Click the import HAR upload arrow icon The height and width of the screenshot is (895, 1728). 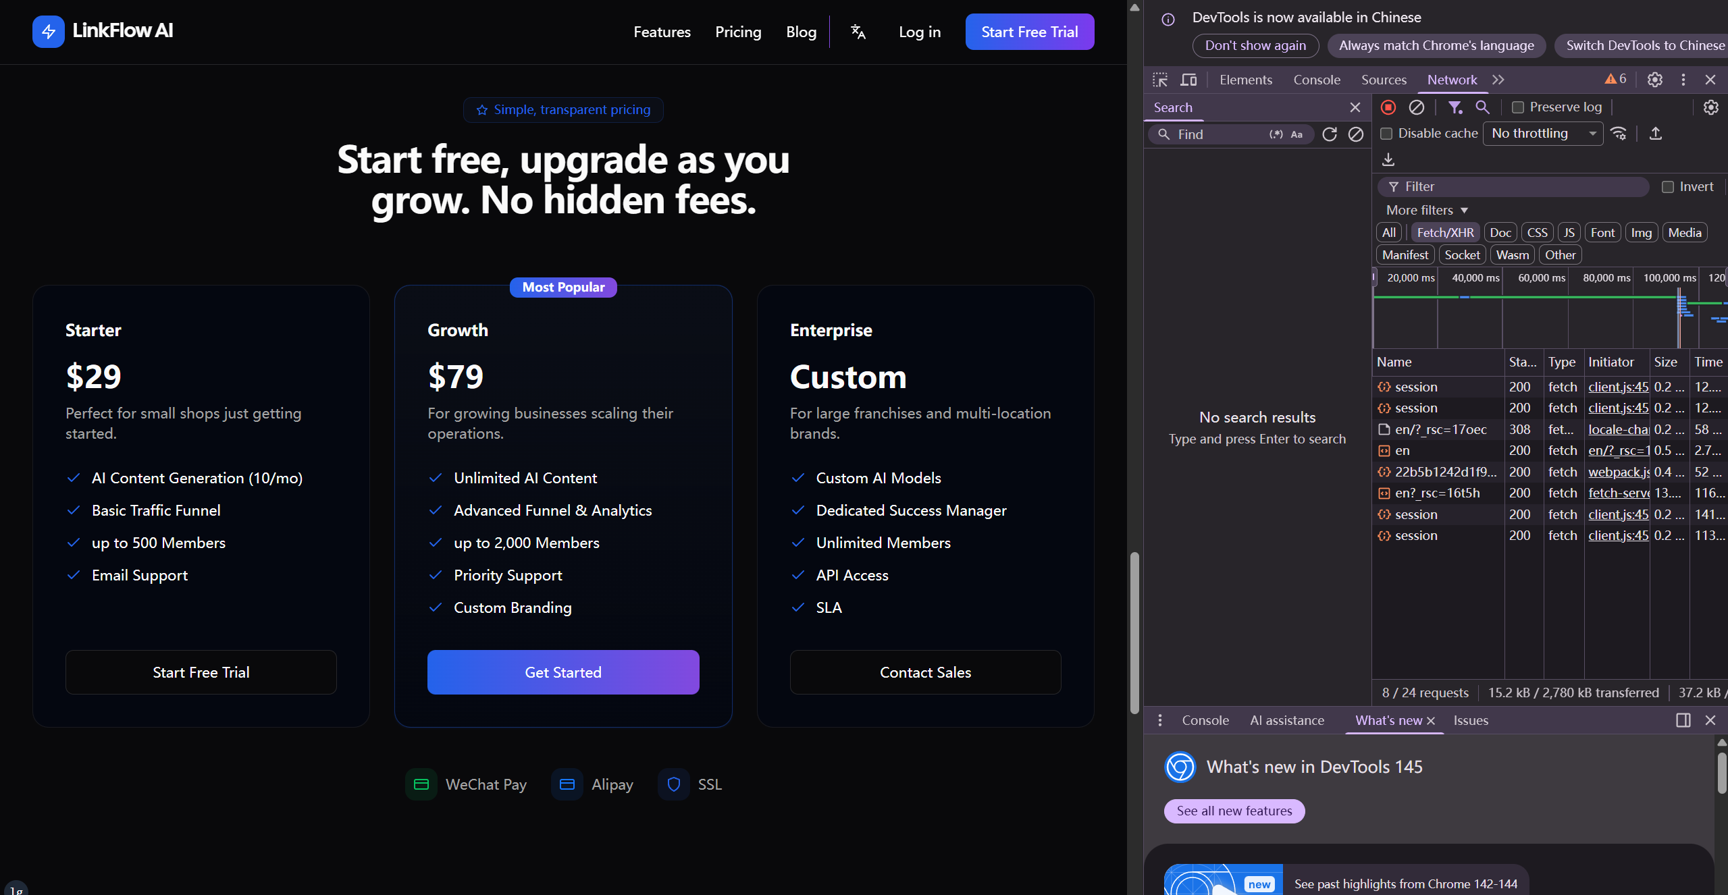[1656, 134]
